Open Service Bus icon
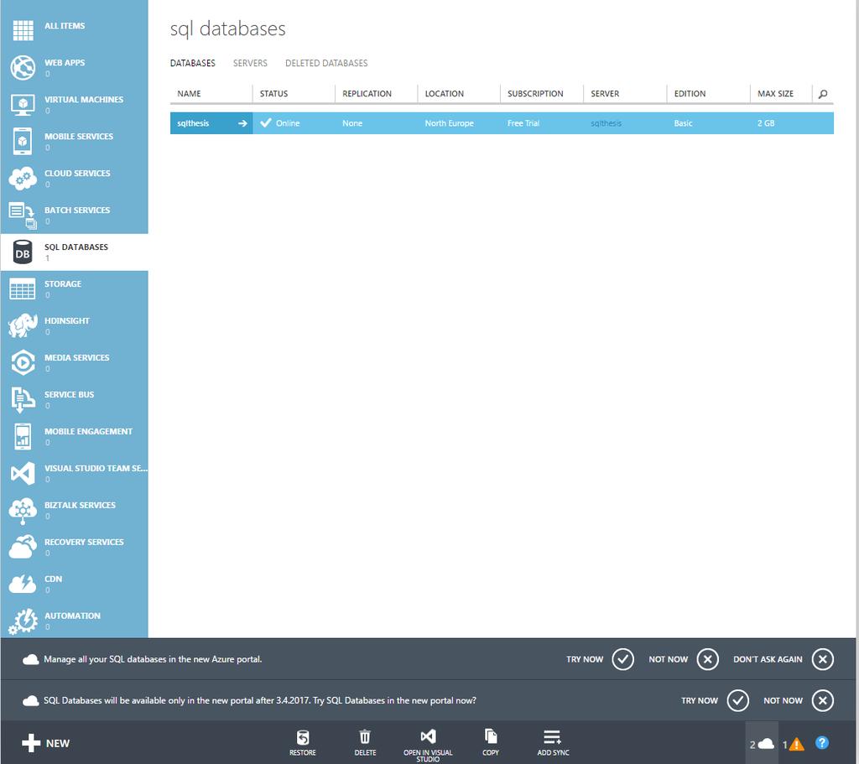This screenshot has width=859, height=764. (23, 399)
